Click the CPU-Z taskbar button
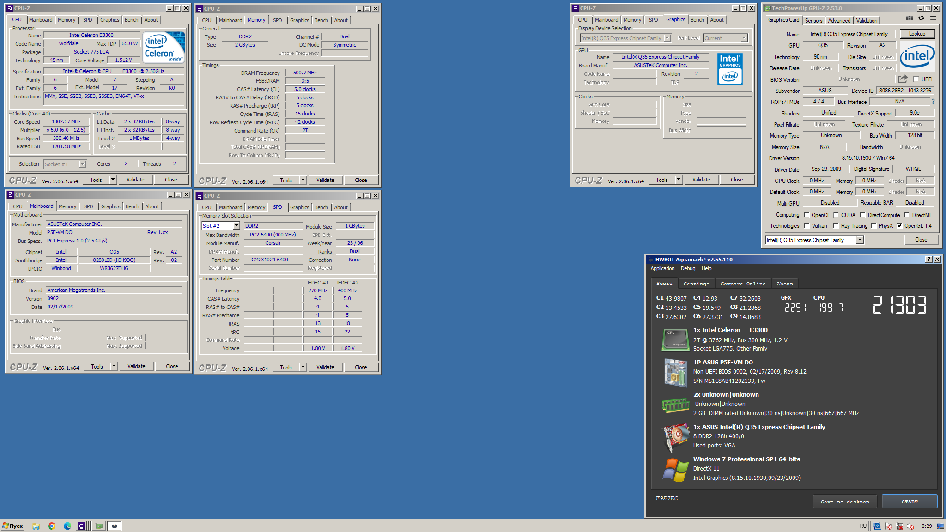Image resolution: width=946 pixels, height=532 pixels. [81, 526]
